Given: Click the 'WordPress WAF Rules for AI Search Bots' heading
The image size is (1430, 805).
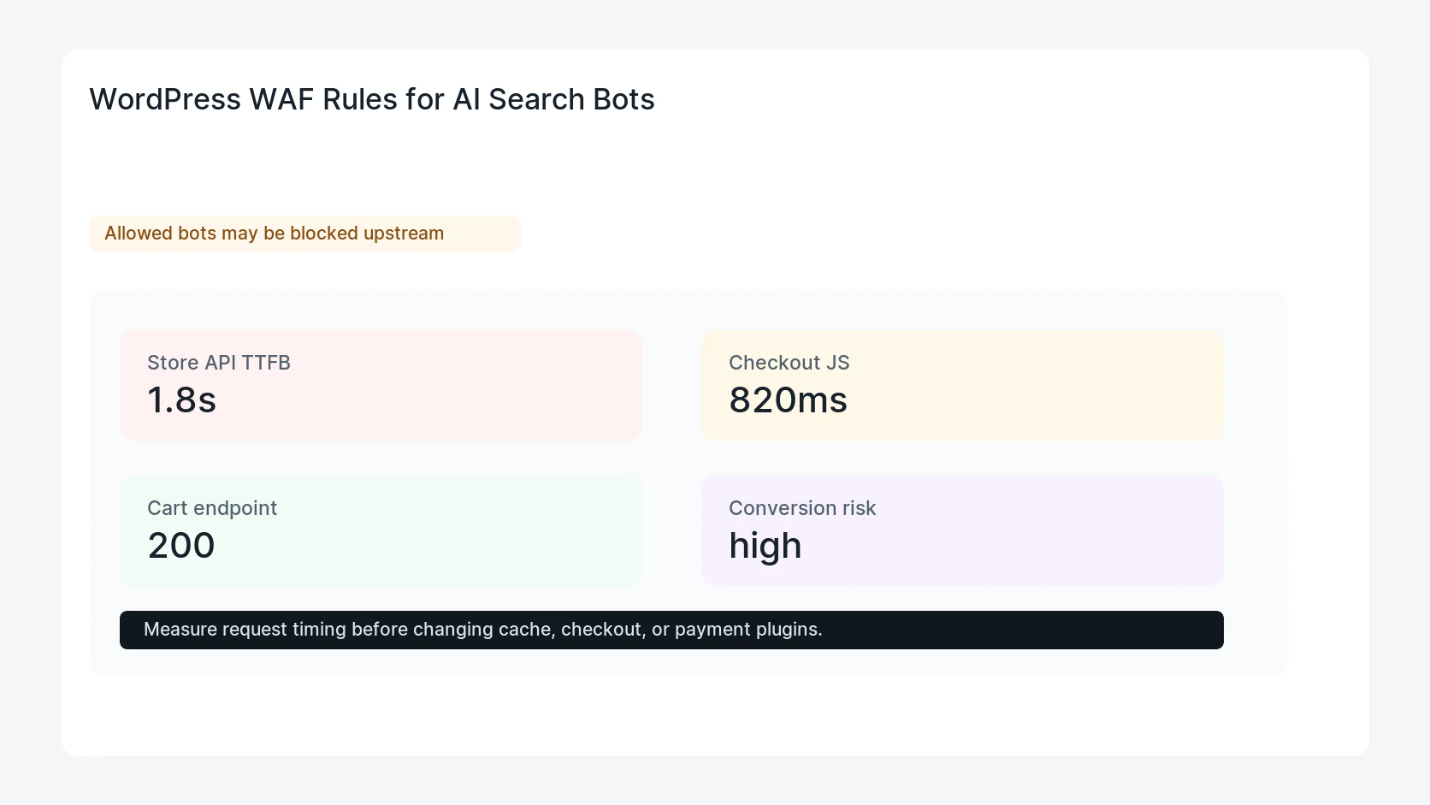Looking at the screenshot, I should [372, 99].
